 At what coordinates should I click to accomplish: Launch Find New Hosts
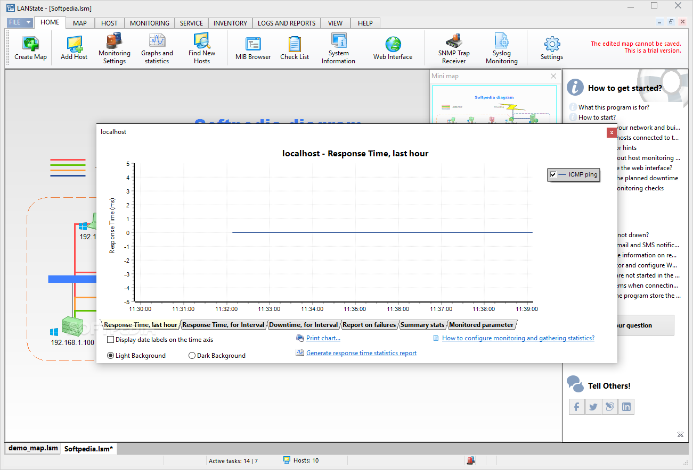[202, 48]
